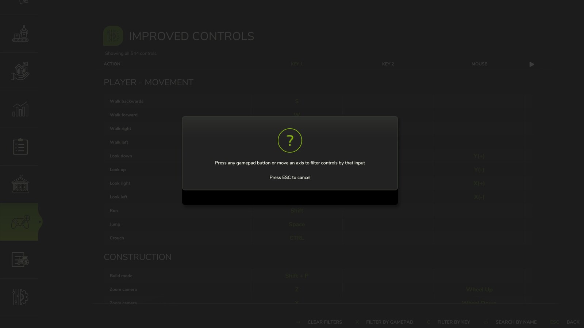Click the play arrow beside MOUSE column

point(532,64)
